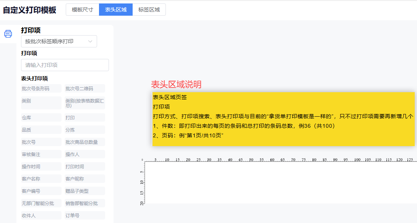Select the 仓库 print item
Screen dimensions: 417x223
click(41, 118)
